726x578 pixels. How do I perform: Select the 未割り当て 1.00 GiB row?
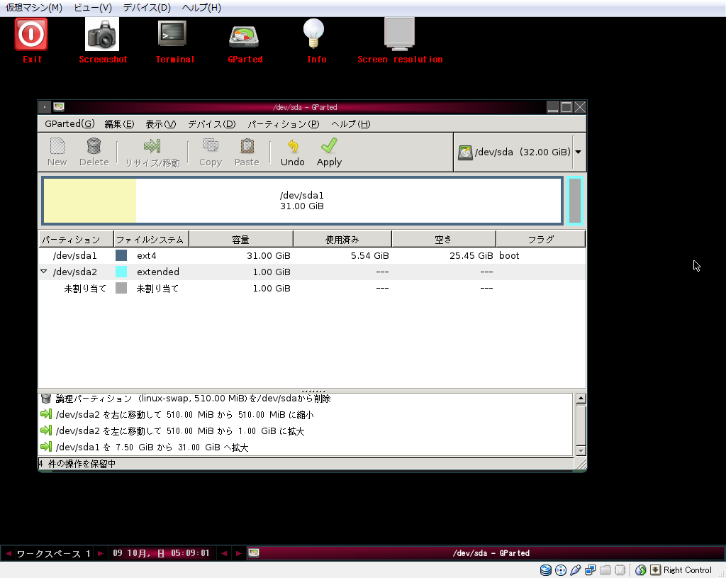pos(312,288)
